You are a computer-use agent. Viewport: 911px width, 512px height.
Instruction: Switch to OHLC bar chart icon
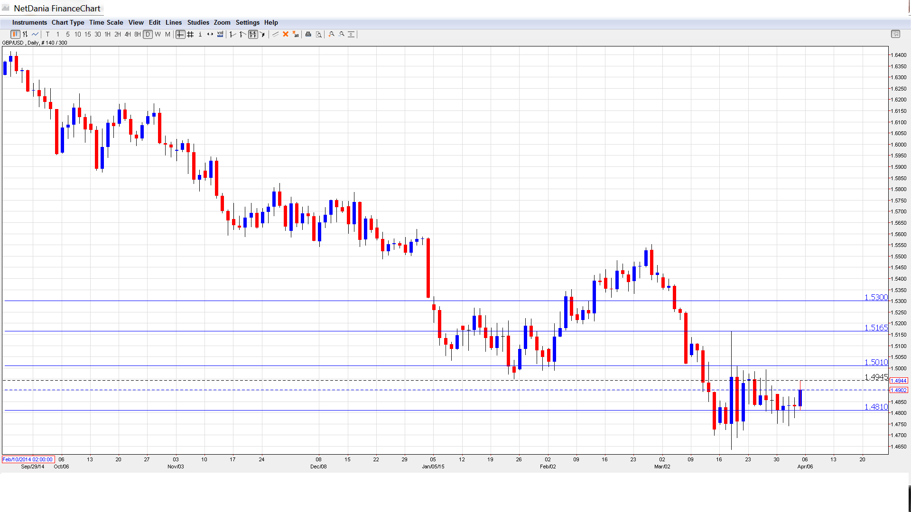pyautogui.click(x=25, y=34)
